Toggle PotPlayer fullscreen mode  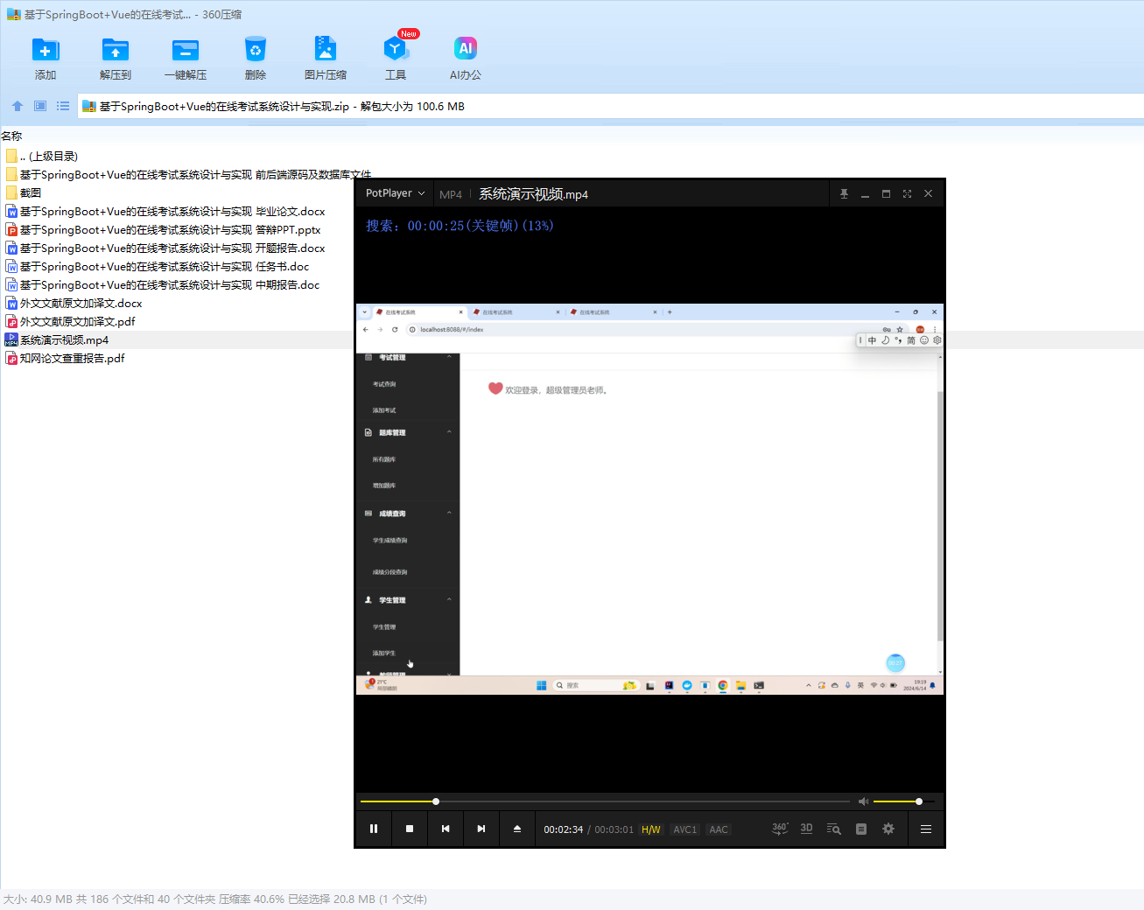coord(907,193)
